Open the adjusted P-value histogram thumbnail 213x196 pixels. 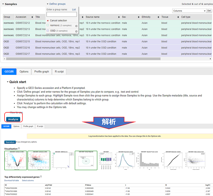[149, 160]
